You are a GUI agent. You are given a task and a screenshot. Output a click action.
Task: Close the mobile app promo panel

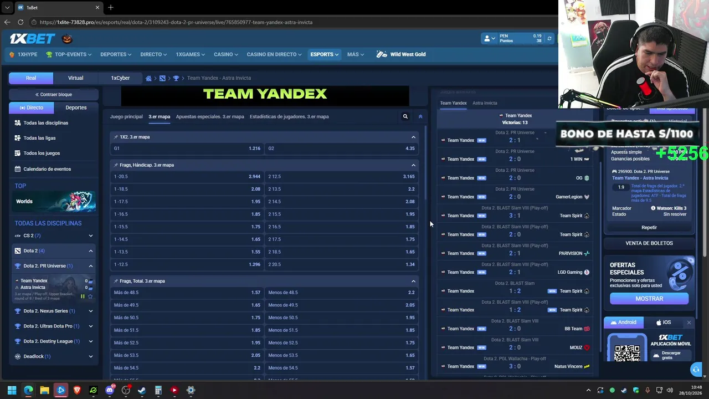pyautogui.click(x=689, y=323)
